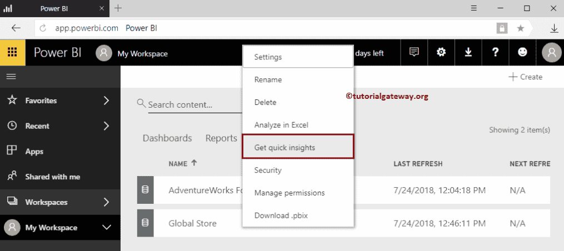Collapse the hamburger navigation menu
Screen dimensions: 564x251
(12, 77)
